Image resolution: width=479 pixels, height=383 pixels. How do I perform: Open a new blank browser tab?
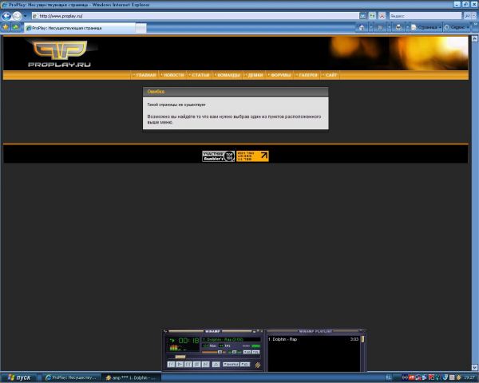(x=141, y=29)
